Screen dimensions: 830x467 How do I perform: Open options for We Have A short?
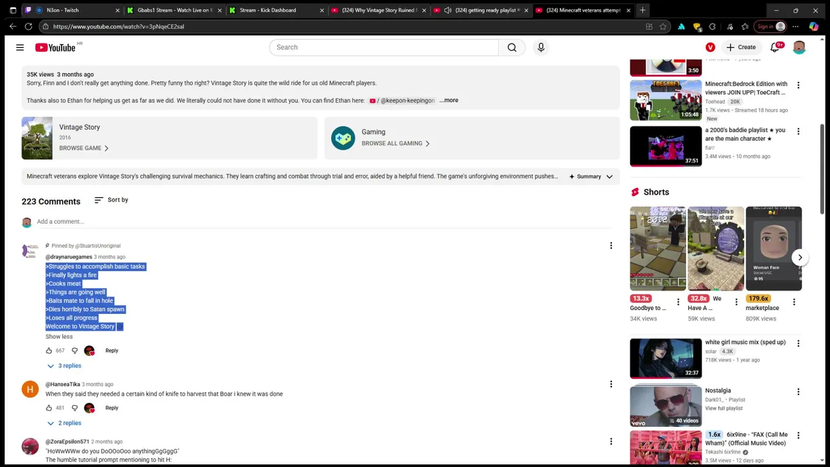pyautogui.click(x=736, y=302)
